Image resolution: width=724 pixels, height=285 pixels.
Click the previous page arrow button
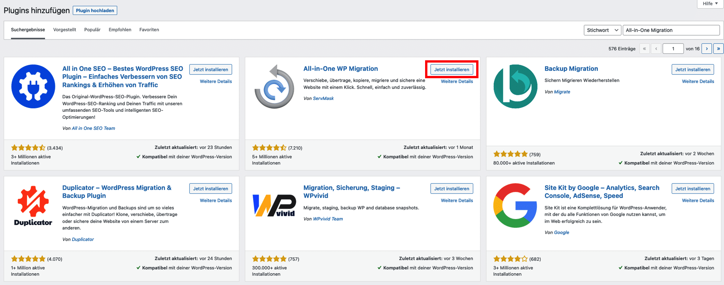656,48
